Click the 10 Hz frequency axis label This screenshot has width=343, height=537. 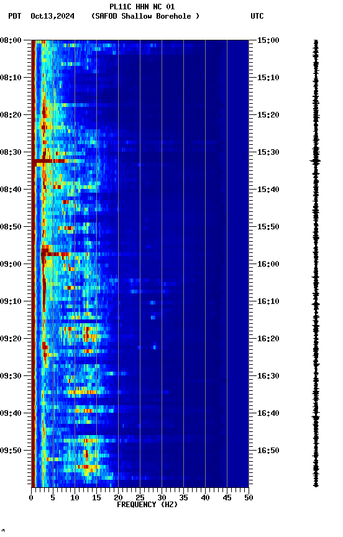tap(75, 498)
